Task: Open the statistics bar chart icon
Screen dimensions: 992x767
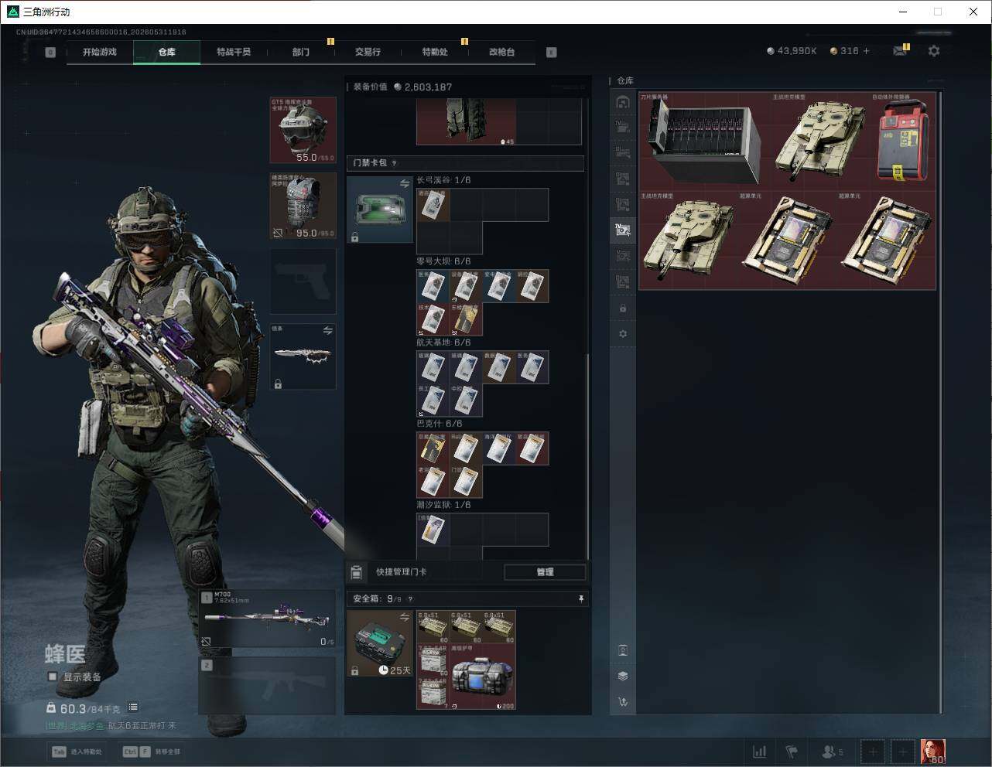Action: coord(760,752)
